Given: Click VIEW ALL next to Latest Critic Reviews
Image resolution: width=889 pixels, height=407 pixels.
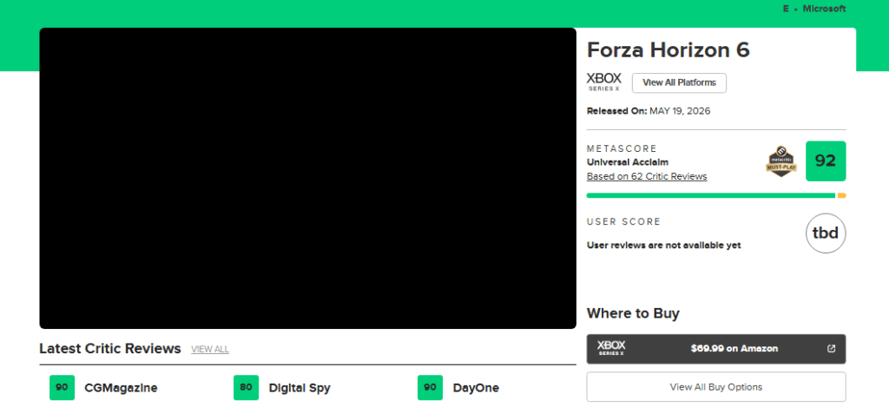Looking at the screenshot, I should (x=210, y=349).
